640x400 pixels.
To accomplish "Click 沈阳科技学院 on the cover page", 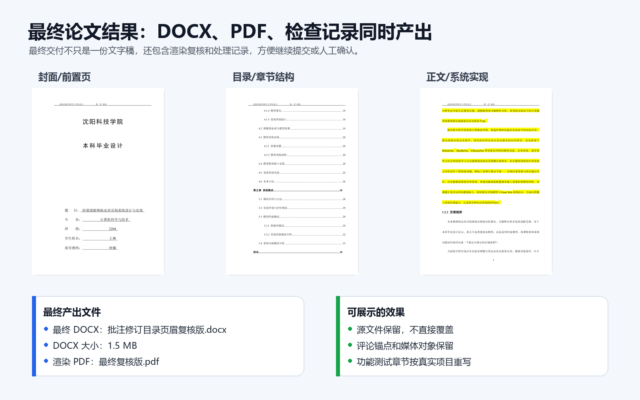I will tap(103, 122).
